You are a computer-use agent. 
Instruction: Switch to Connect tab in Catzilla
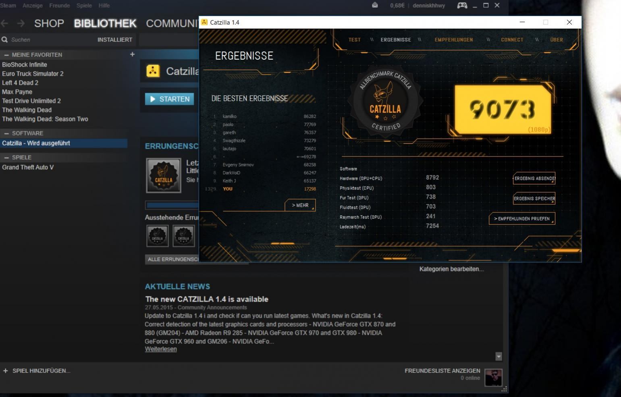coord(512,39)
